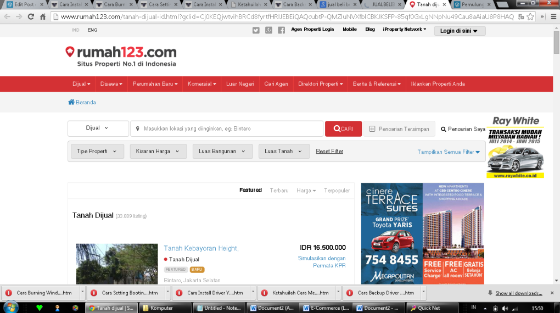560x313 pixels.
Task: Click the browser back arrow
Action: point(7,16)
